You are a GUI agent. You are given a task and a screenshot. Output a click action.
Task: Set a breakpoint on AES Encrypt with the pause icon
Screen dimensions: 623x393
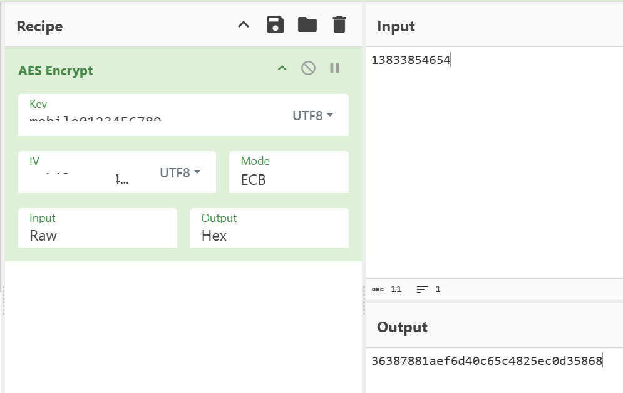coord(334,68)
